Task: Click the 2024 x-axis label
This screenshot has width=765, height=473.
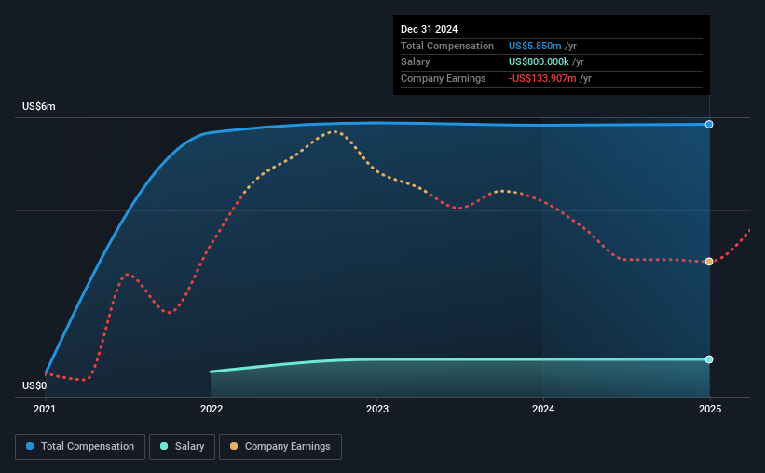Action: point(543,409)
